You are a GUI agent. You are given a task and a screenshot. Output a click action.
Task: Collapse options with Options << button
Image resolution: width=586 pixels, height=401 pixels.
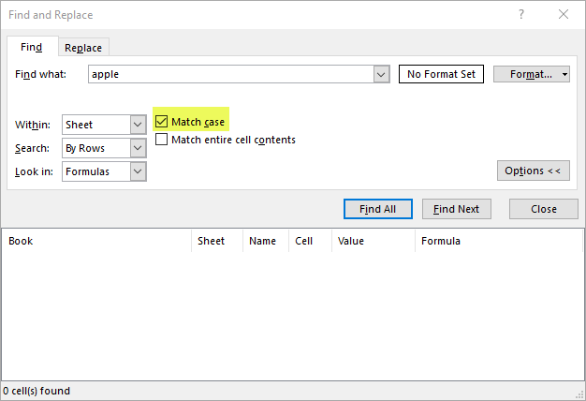pos(533,171)
